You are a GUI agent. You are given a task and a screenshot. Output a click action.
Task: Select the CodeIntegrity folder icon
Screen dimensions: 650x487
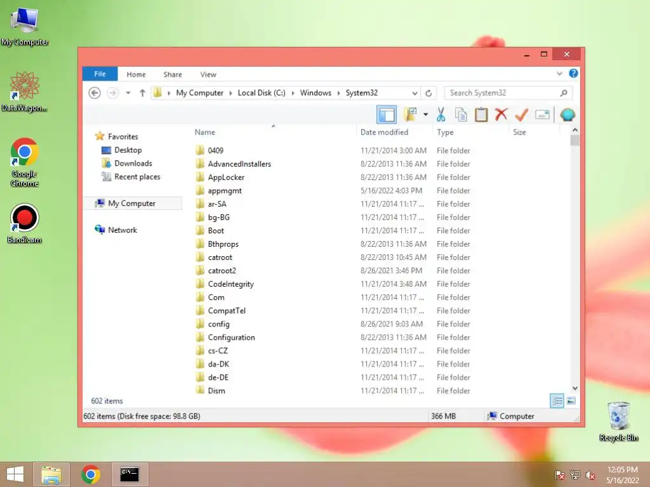tap(200, 283)
